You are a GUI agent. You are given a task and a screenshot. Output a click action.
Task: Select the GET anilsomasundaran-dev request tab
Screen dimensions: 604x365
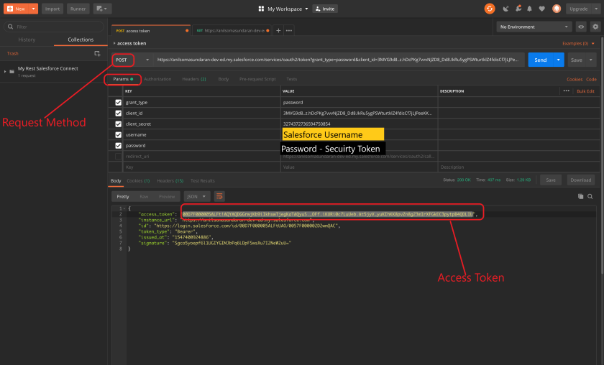232,30
